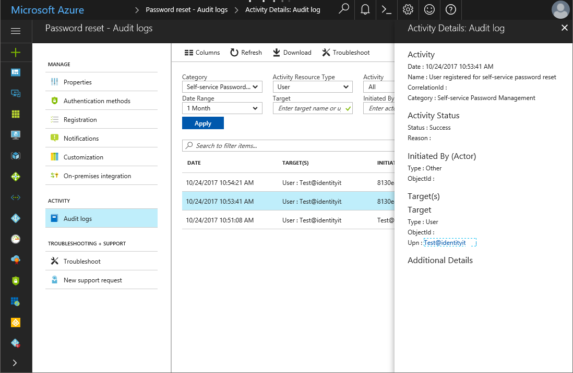Click the feedback smiley icon

429,9
